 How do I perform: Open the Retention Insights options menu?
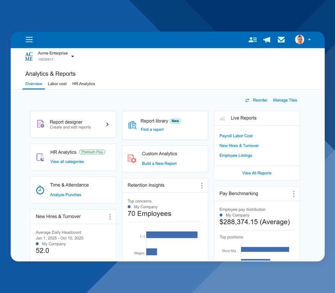coord(203,185)
